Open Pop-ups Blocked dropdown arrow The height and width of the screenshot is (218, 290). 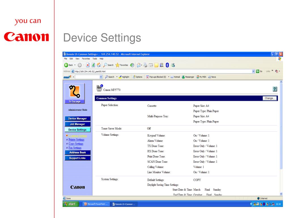tap(169, 77)
